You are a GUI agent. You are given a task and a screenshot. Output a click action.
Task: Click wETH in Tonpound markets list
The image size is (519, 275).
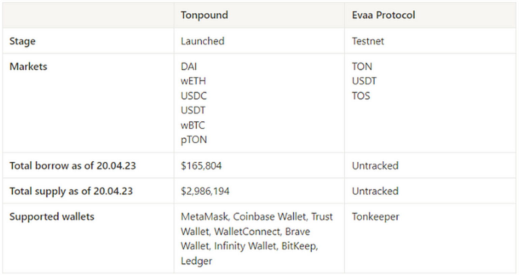pyautogui.click(x=193, y=81)
